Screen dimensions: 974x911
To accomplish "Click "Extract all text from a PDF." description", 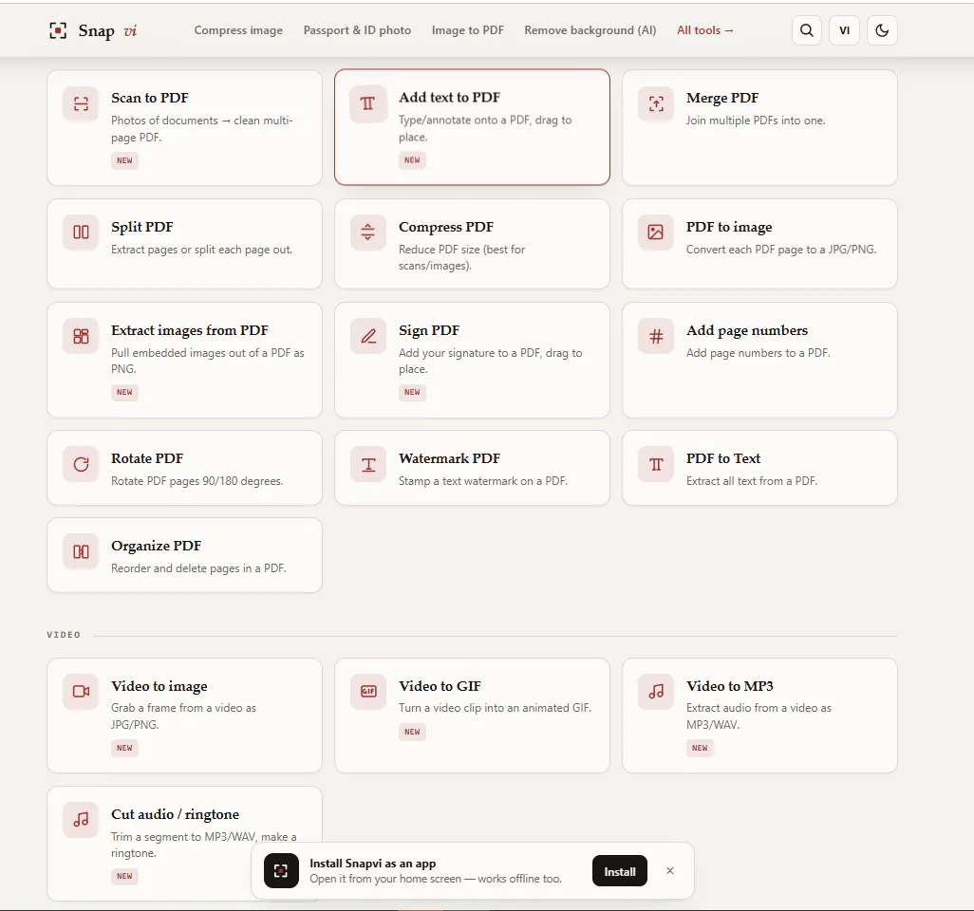I will click(752, 481).
